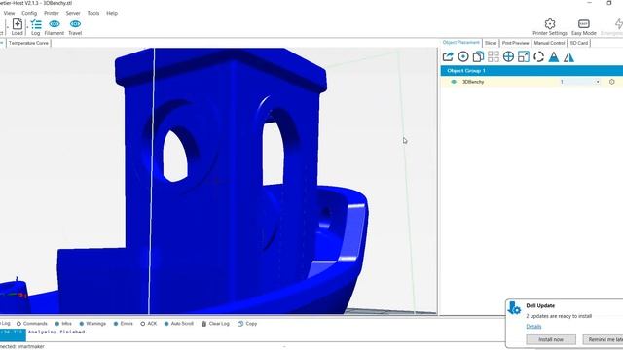Click the Load file icon
Screen dimensions: 623x350
(18, 24)
